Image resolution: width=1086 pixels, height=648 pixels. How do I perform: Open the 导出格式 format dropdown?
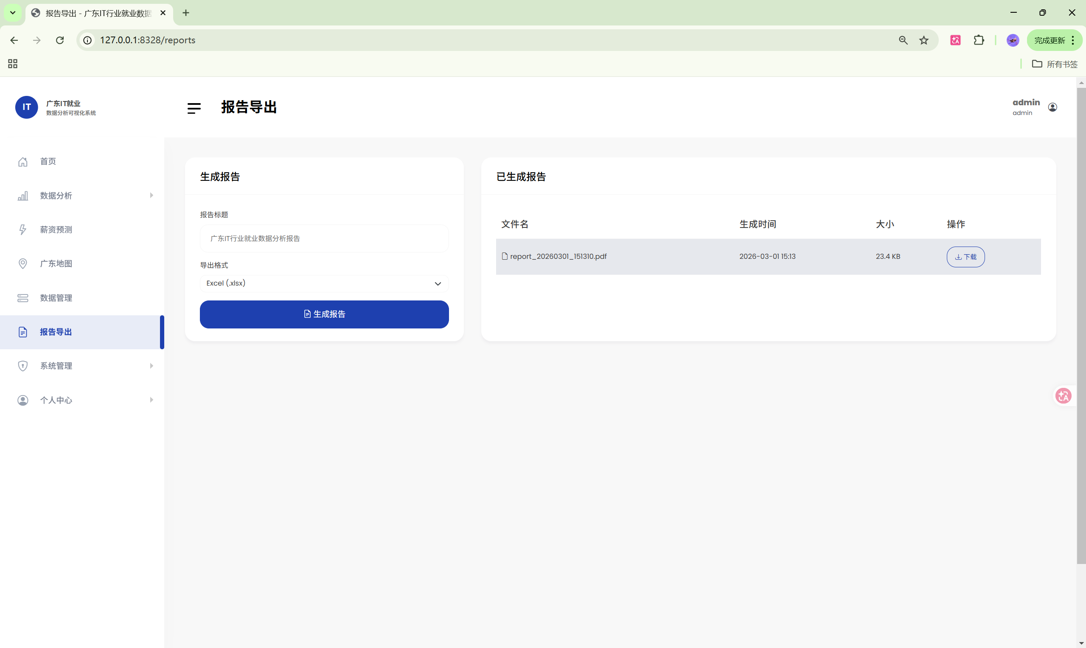[x=324, y=283]
